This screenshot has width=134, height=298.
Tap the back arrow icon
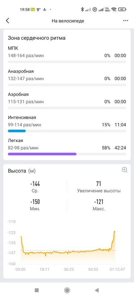tap(7, 21)
